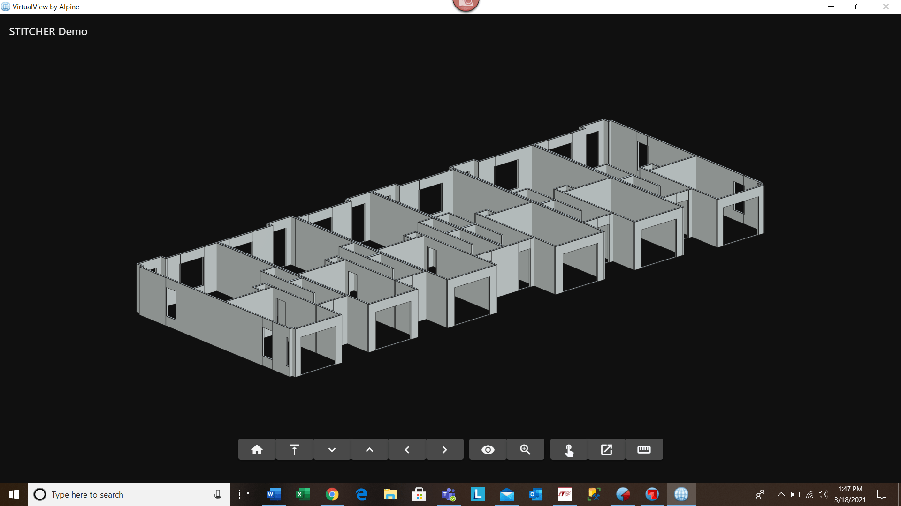This screenshot has width=901, height=506.
Task: Rotate view left with chevron
Action: 407,450
